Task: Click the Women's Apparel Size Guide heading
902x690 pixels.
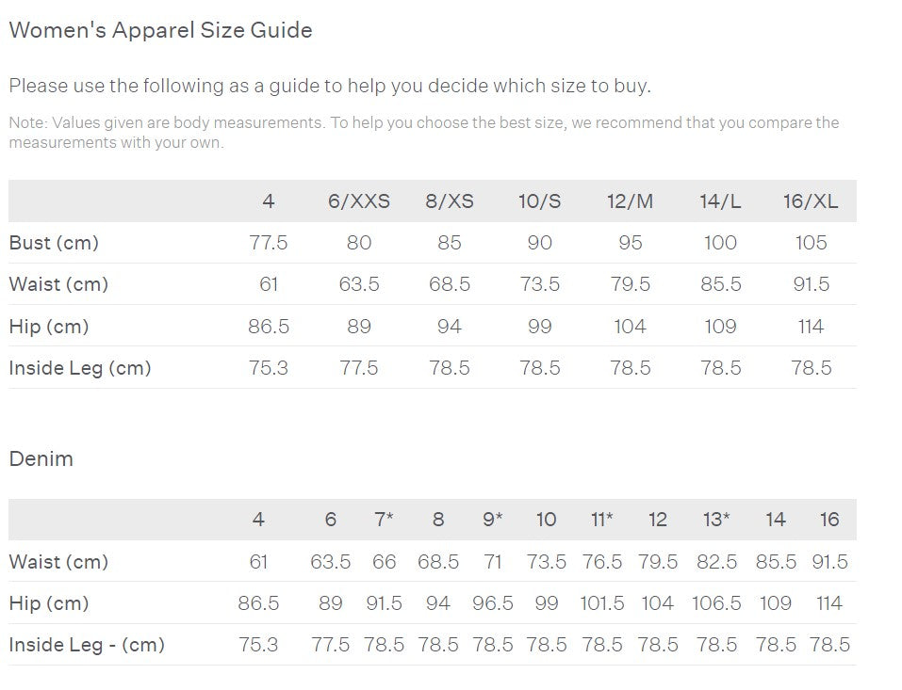Action: click(x=160, y=30)
